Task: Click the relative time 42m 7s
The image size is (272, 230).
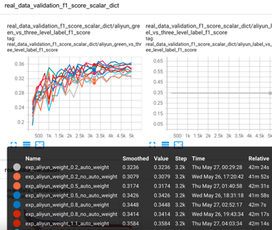Action: click(257, 205)
